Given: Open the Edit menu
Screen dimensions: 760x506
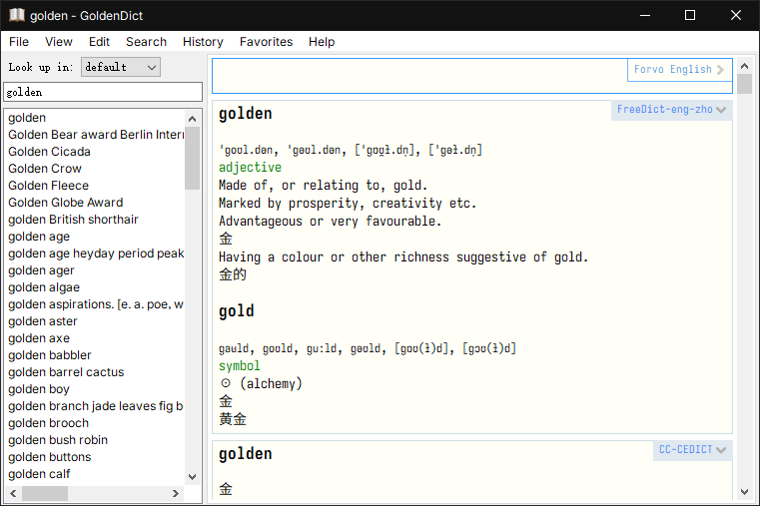Looking at the screenshot, I should click(99, 42).
